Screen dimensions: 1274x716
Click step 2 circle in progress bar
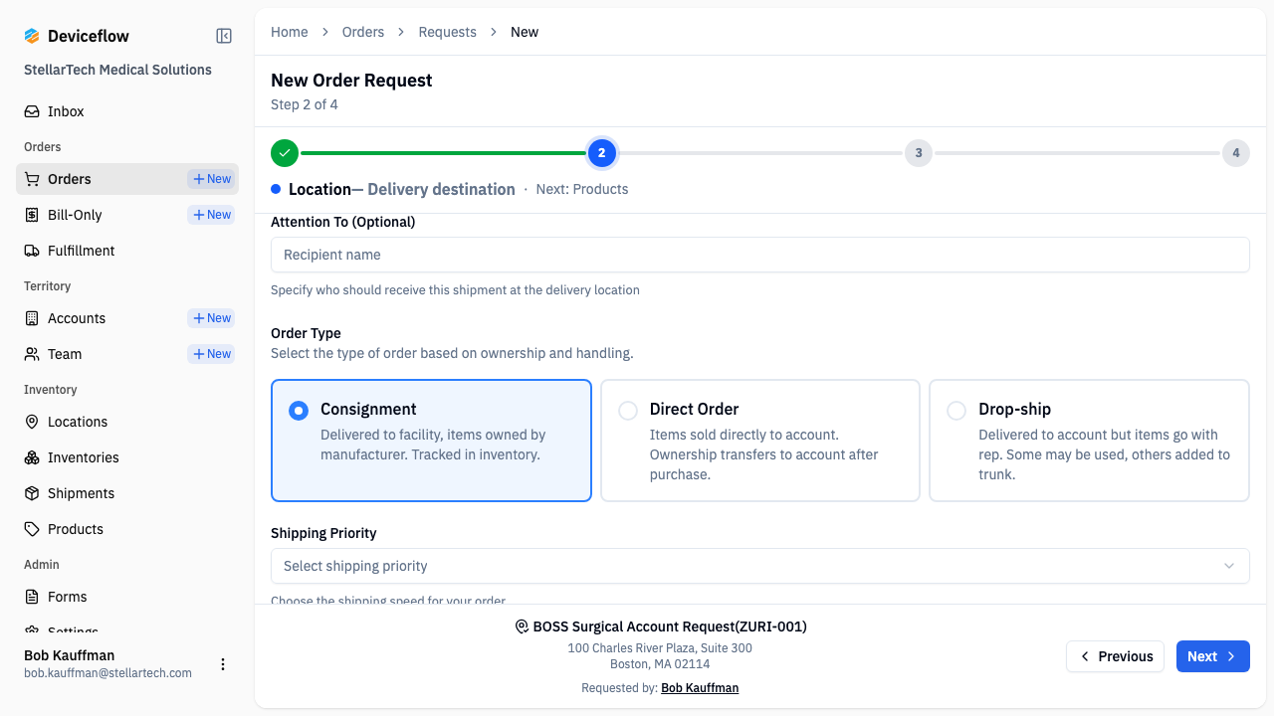601,153
